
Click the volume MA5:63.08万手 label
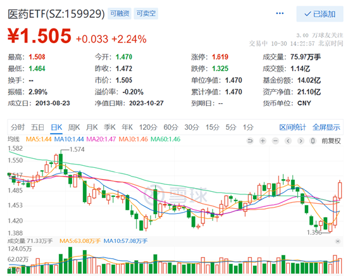(x=80, y=241)
